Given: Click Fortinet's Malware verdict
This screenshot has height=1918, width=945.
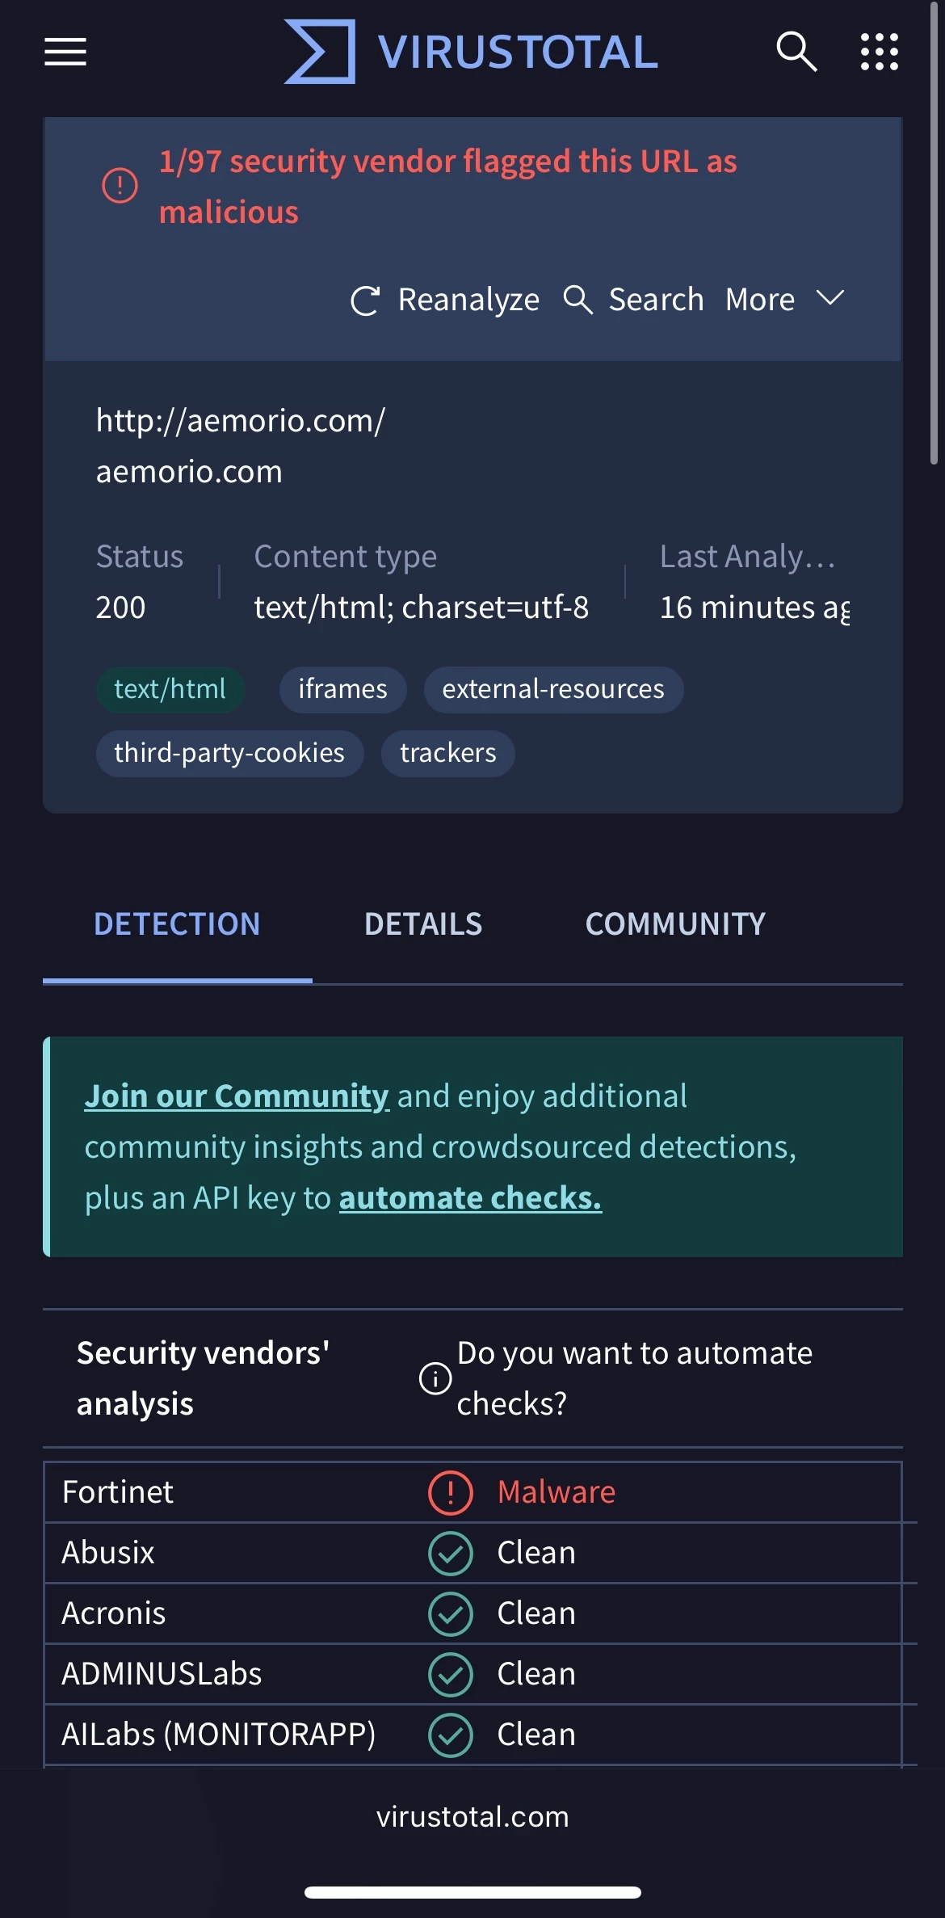Looking at the screenshot, I should (556, 1492).
